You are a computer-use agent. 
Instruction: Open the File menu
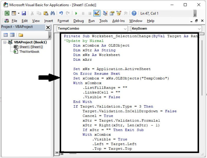(x=14, y=21)
